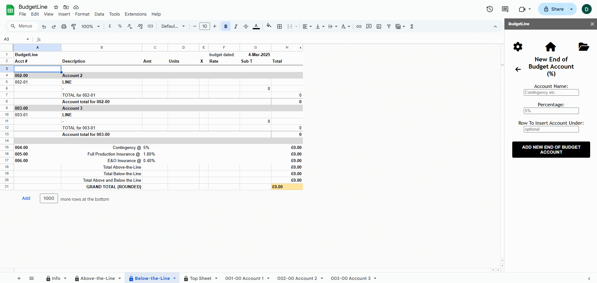The height and width of the screenshot is (283, 597).
Task: Open text rotation dropdown
Action: [x=346, y=26]
